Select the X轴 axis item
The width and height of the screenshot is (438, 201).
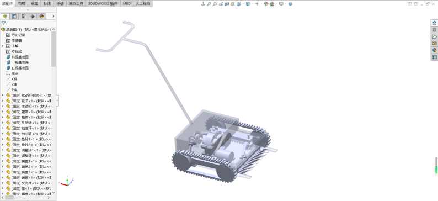pos(12,79)
